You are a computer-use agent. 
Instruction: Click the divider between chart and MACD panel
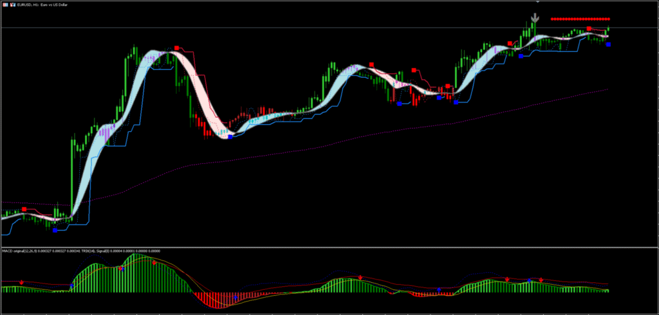(x=322, y=247)
